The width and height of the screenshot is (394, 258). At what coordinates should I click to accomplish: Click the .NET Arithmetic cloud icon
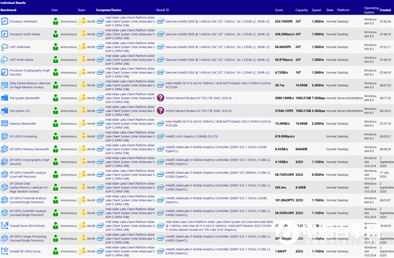tap(5, 47)
